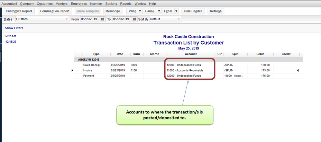Click Comment on Report button
This screenshot has width=321, height=142.
[55, 11]
